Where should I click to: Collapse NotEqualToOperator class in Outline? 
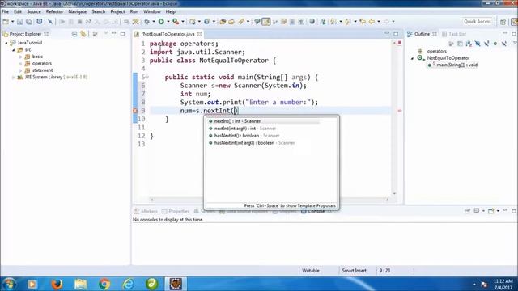point(412,58)
